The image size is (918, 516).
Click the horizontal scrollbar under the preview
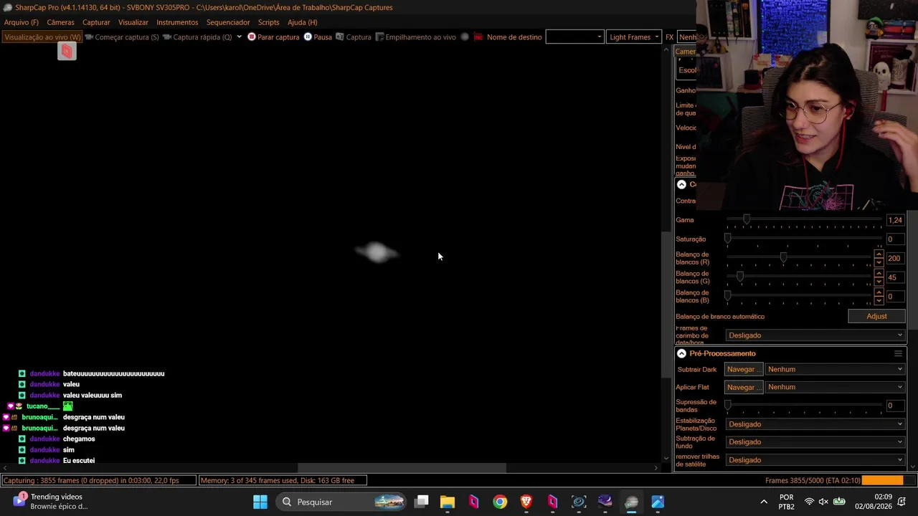coord(402,469)
